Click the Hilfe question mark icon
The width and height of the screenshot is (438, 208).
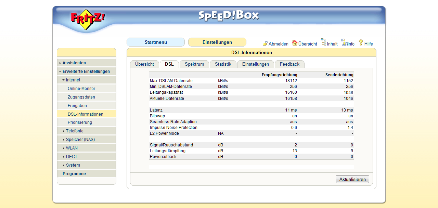click(x=361, y=43)
